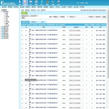Select 男装 in the category tree
The image size is (109, 109).
click(x=7, y=15)
